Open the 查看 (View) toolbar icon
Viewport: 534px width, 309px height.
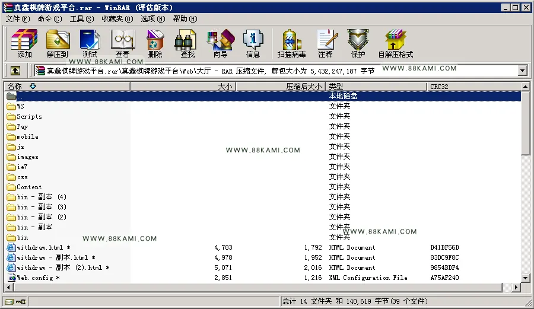[x=123, y=43]
